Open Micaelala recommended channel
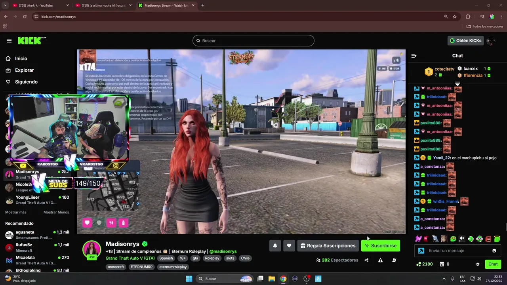 [37, 260]
